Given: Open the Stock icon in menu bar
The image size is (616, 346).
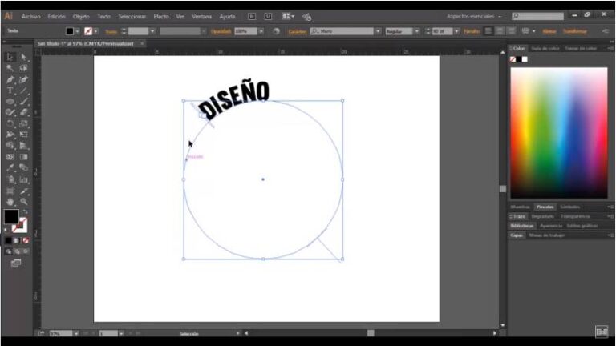Looking at the screenshot, I should (268, 17).
